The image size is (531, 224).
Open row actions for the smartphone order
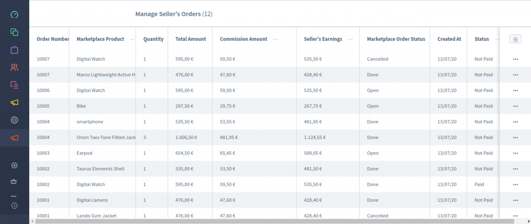coord(515,122)
